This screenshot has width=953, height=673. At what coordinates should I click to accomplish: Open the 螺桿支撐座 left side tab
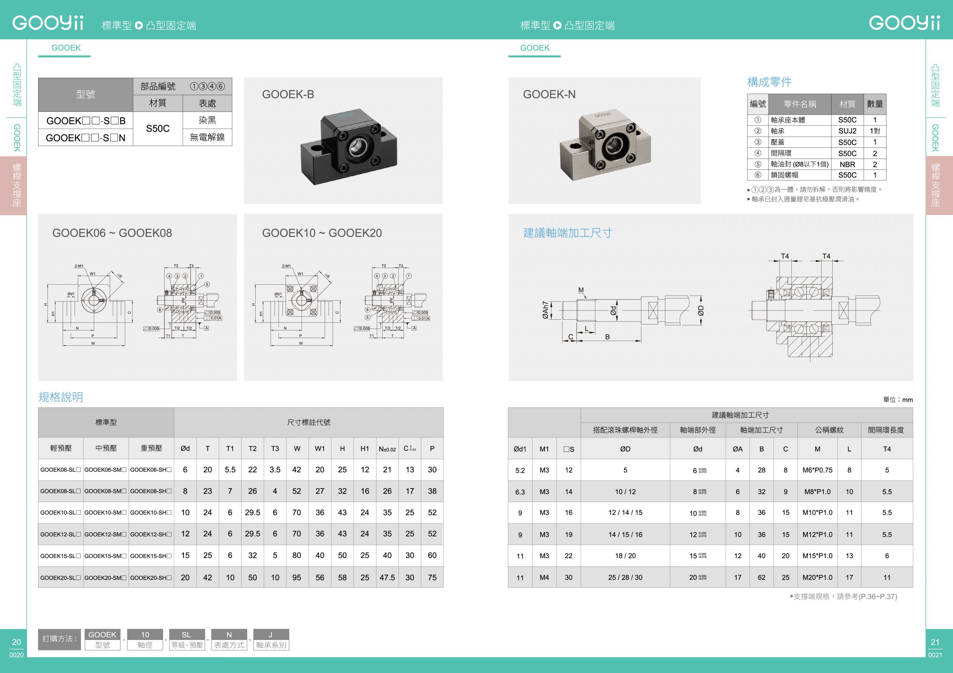click(x=13, y=185)
